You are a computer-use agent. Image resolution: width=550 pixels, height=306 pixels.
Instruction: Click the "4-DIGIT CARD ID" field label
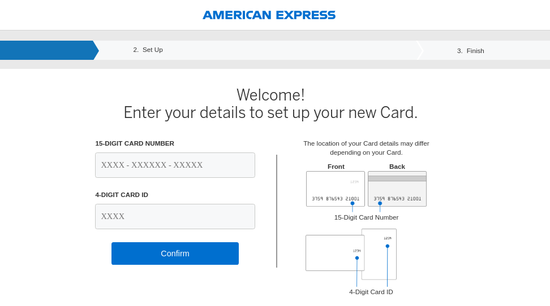(x=122, y=195)
